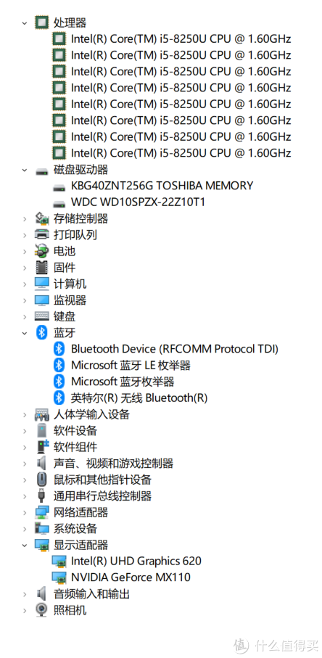Select Bluetooth Device (RFCOMM Protocol TDI)
Viewport: 322px width, 658px height.
click(174, 349)
